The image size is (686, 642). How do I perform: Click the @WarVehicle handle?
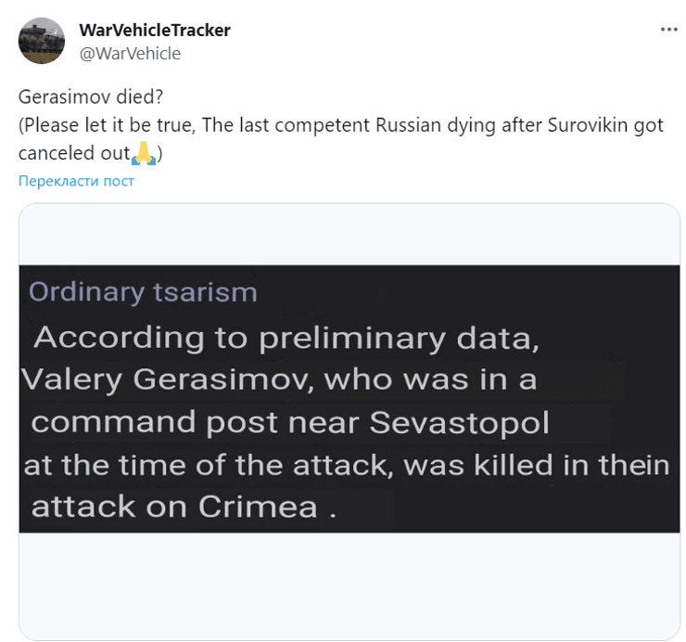click(x=130, y=53)
